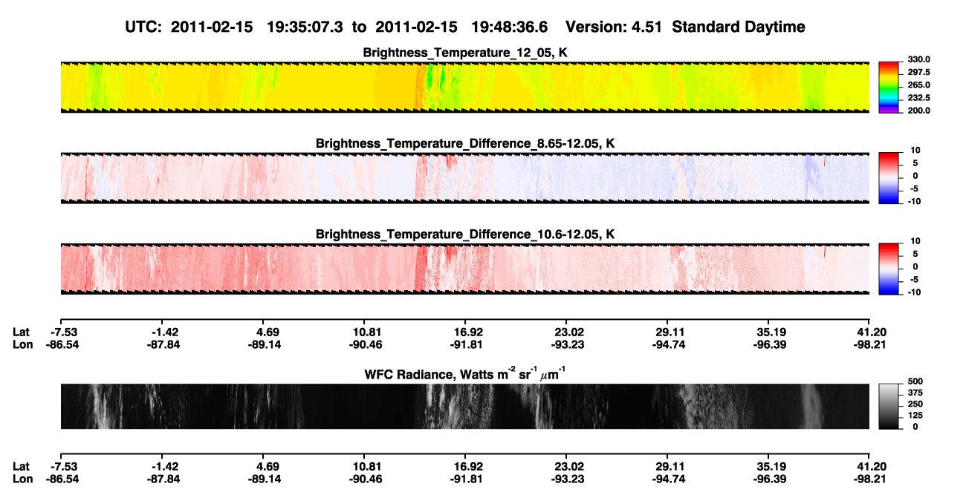966x495 pixels.
Task: Click the 250 tick on the WFC colorbar
Action: coord(915,404)
